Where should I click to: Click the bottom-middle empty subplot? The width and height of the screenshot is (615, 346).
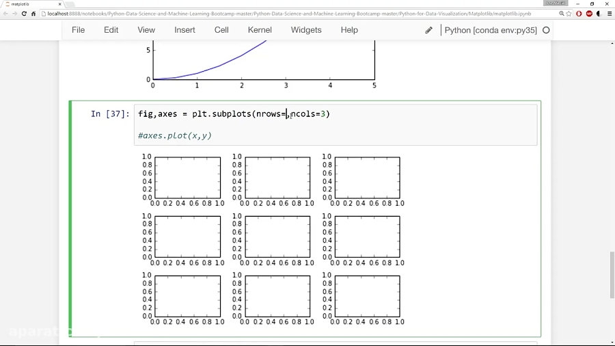(277, 296)
